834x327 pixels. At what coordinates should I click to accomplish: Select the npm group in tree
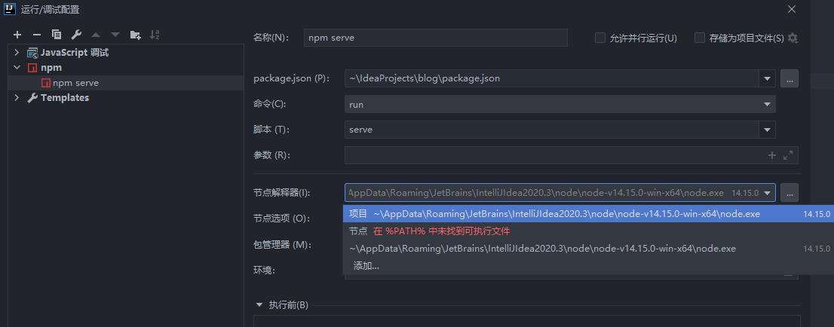(x=51, y=68)
